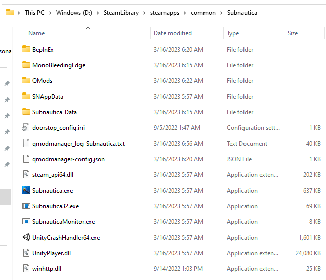Select qmodmanager-config.json file name
The width and height of the screenshot is (326, 280).
(x=68, y=159)
